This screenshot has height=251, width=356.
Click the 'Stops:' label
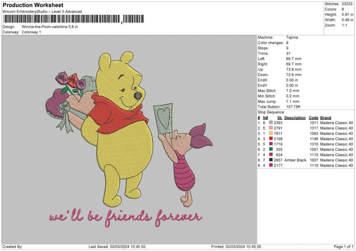pyautogui.click(x=263, y=49)
